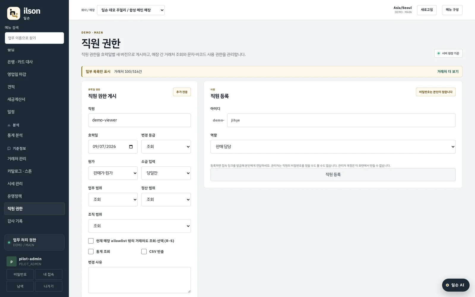Open the 조직 범위 dropdown
This screenshot has height=297, width=475.
140,226
